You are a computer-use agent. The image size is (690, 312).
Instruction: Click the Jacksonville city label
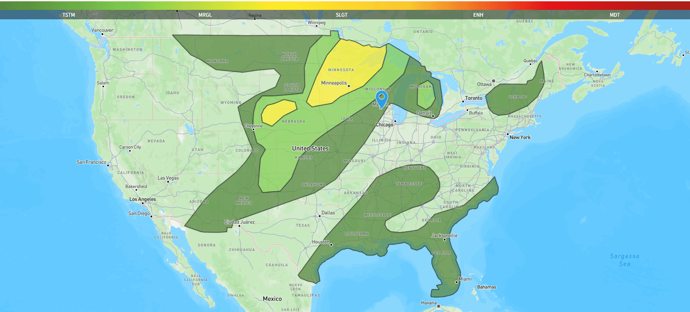coord(444,236)
